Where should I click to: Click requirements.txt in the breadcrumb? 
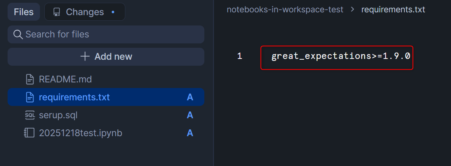coord(393,10)
